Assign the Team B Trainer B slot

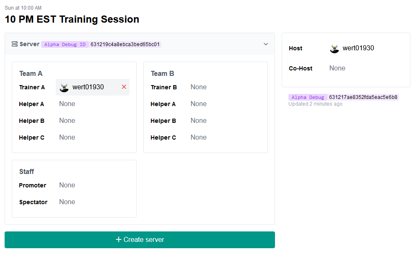pos(198,87)
